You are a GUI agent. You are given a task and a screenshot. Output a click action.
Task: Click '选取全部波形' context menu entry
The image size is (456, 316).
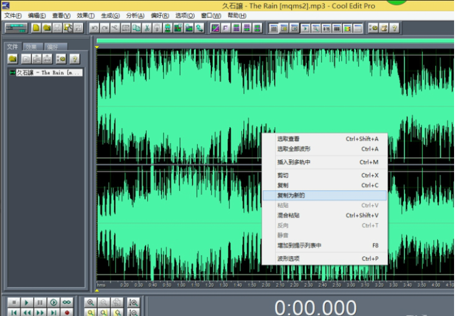pyautogui.click(x=294, y=148)
